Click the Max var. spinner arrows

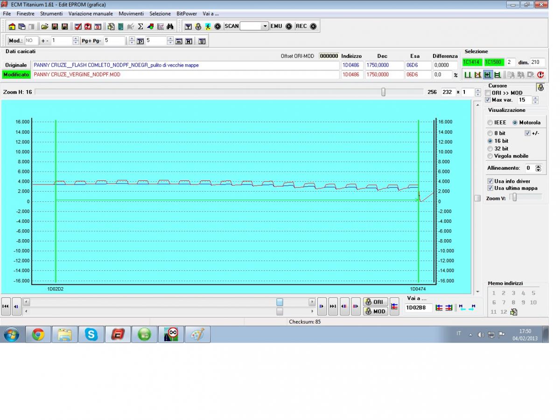click(535, 100)
